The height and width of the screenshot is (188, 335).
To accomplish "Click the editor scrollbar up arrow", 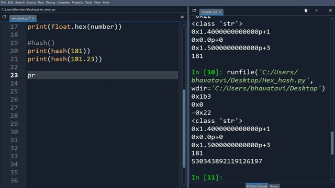I will click(184, 25).
